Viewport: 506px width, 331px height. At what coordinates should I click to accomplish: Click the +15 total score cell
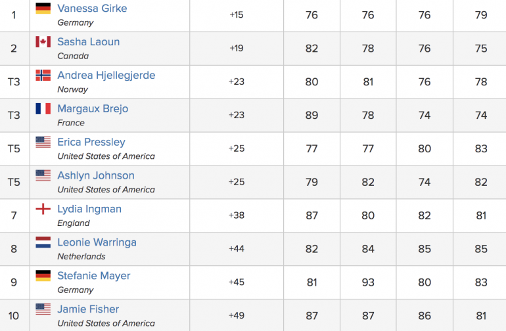[237, 15]
